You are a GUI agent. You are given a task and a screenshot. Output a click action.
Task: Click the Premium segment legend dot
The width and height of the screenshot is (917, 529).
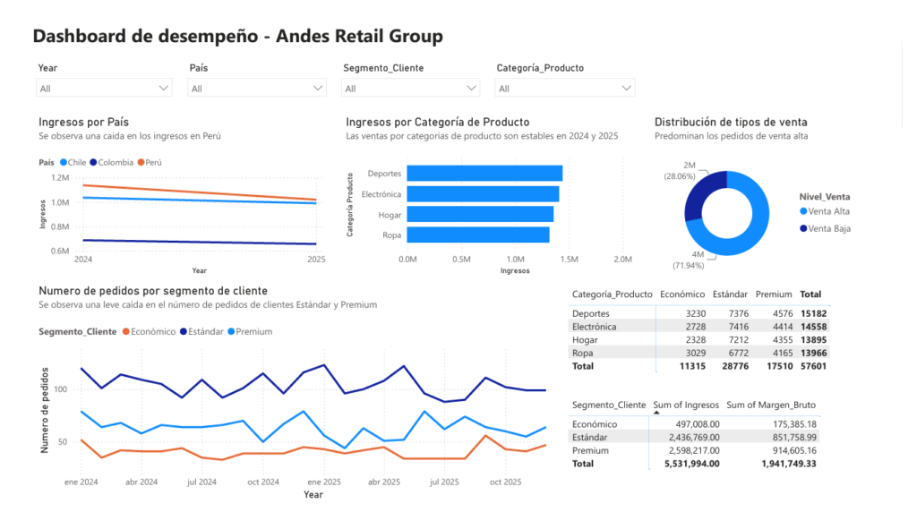tap(231, 331)
